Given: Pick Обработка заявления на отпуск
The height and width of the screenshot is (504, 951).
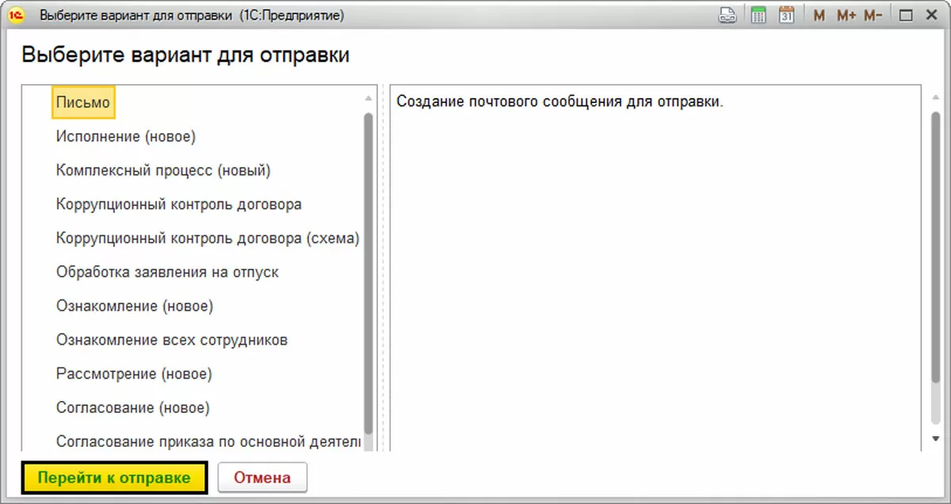Looking at the screenshot, I should tap(167, 273).
